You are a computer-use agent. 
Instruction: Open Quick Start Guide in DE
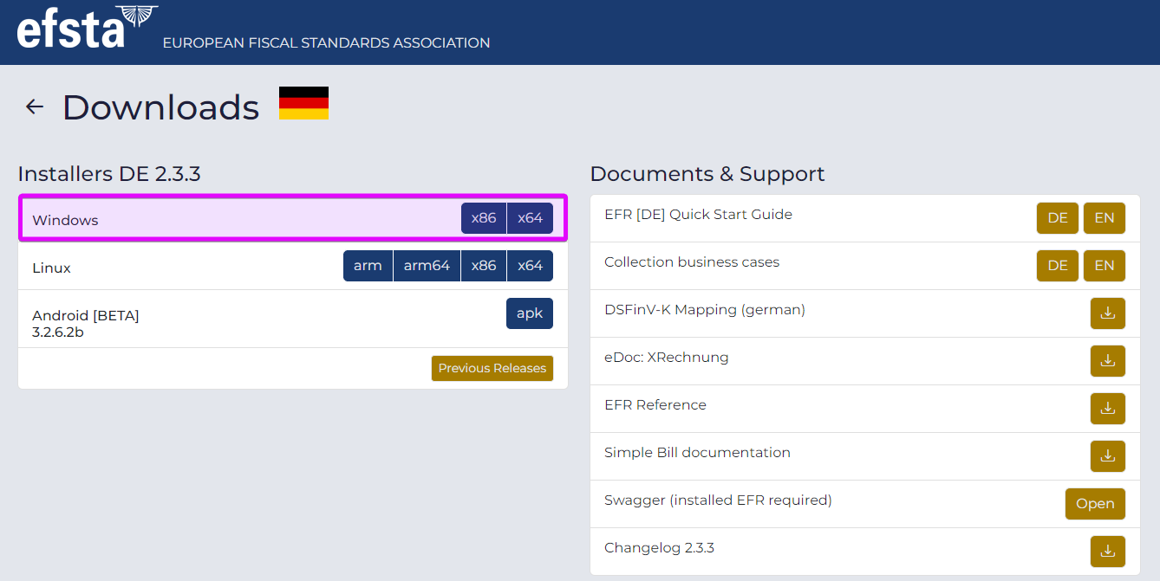[x=1058, y=218]
